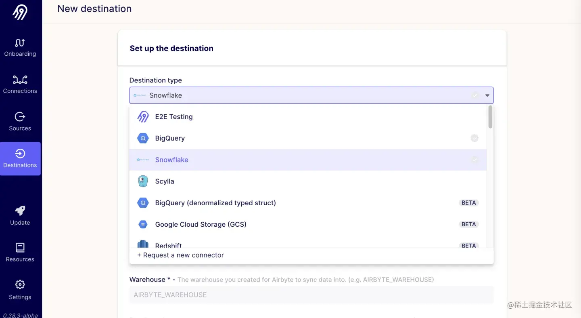Click checkmark inside Destination type field
581x318 pixels.
point(475,95)
